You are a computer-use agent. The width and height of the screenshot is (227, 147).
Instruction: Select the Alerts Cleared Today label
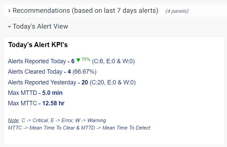point(35,72)
